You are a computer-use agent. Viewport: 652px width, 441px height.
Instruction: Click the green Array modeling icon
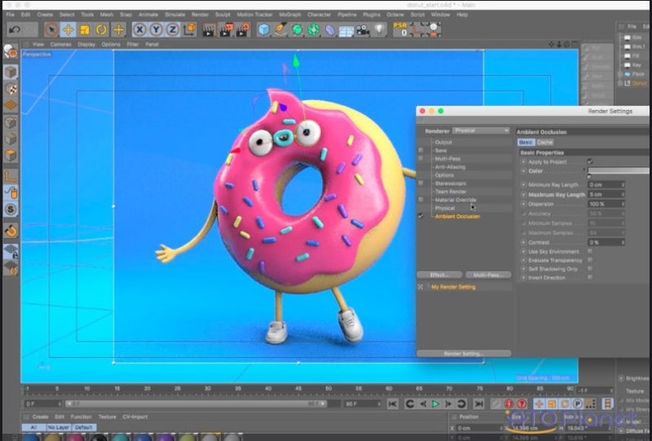pyautogui.click(x=314, y=29)
